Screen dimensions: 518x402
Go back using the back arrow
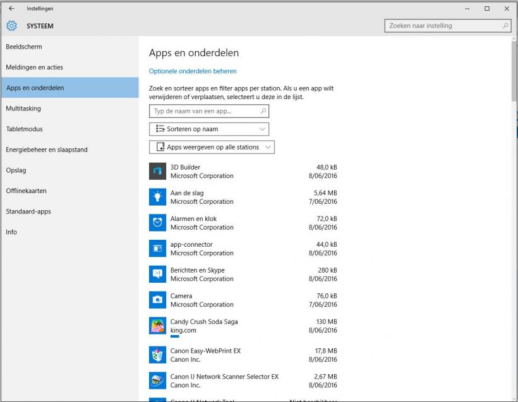pyautogui.click(x=11, y=8)
